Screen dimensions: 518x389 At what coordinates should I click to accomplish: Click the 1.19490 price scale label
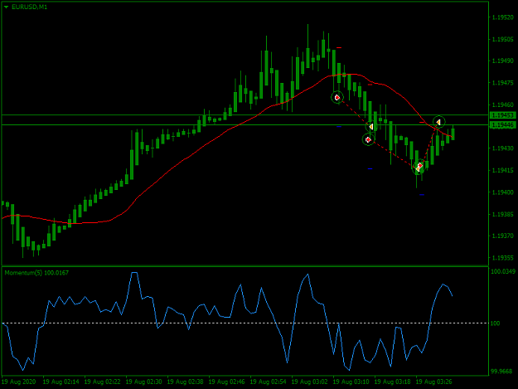click(503, 61)
